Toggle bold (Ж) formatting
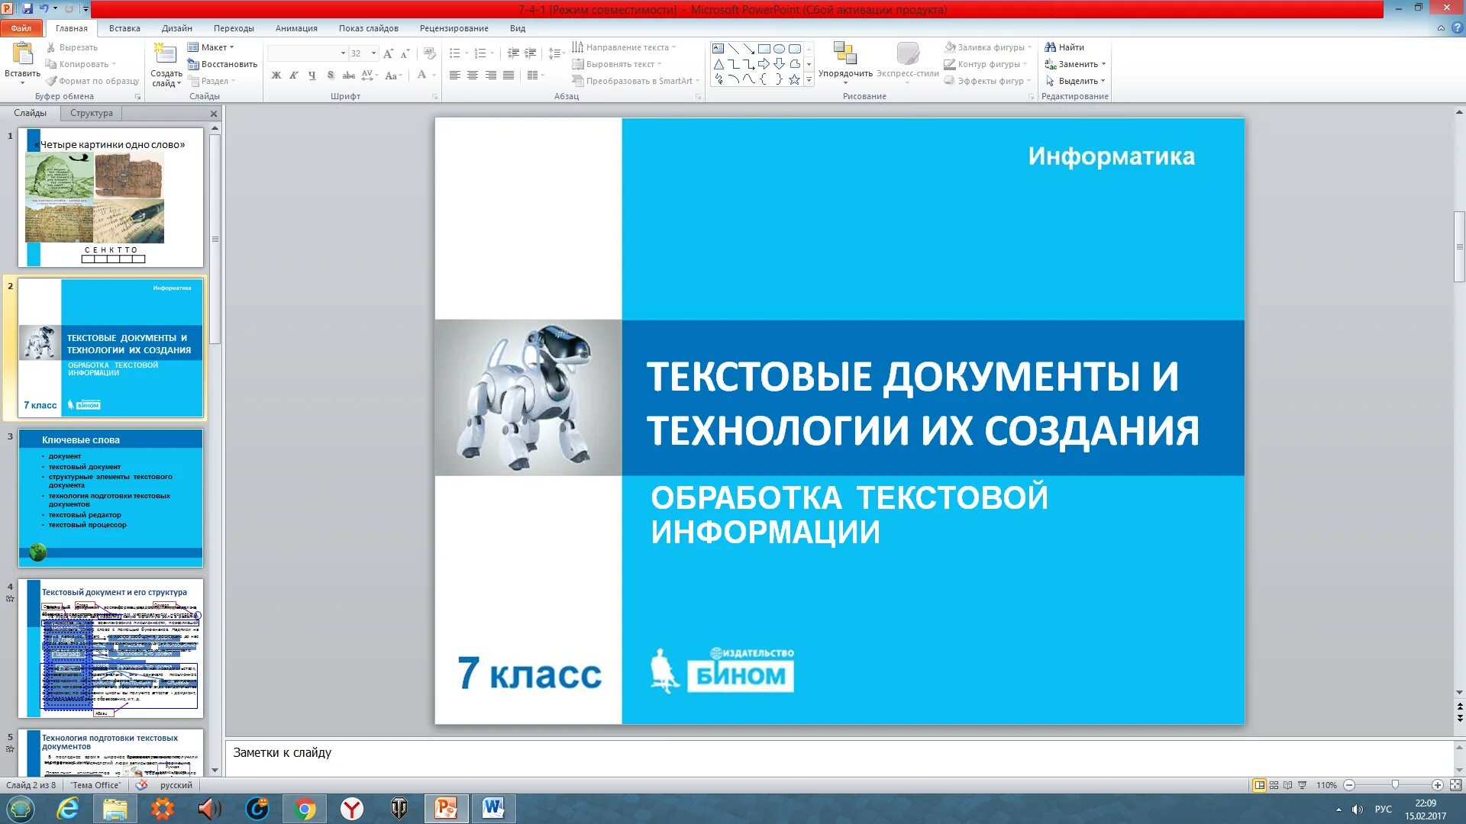1466x824 pixels. [276, 76]
